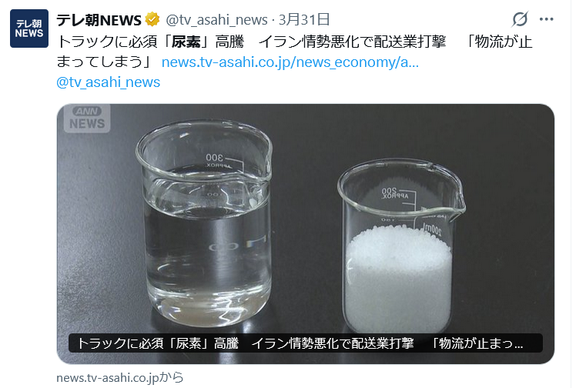
Task: Open the beaker article card image
Action: tap(305, 234)
